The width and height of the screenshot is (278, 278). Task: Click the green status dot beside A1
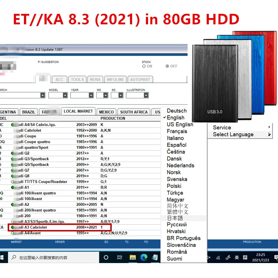coord(13,187)
